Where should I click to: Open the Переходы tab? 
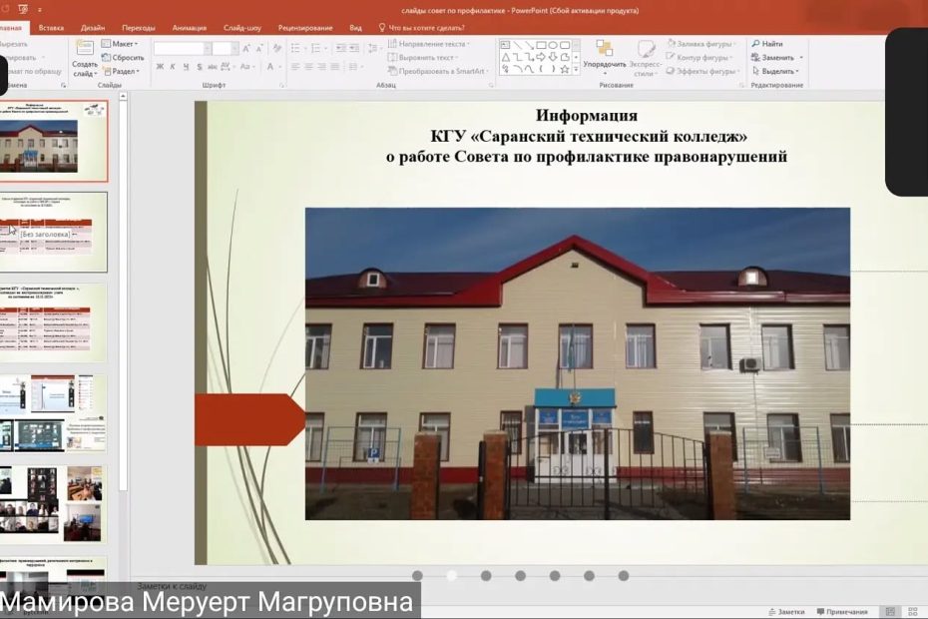pos(139,28)
